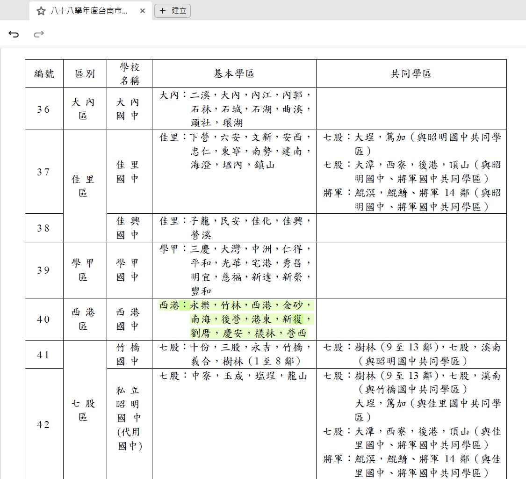Select the 學甲國中 school name cell
526x479 pixels.
coord(128,270)
